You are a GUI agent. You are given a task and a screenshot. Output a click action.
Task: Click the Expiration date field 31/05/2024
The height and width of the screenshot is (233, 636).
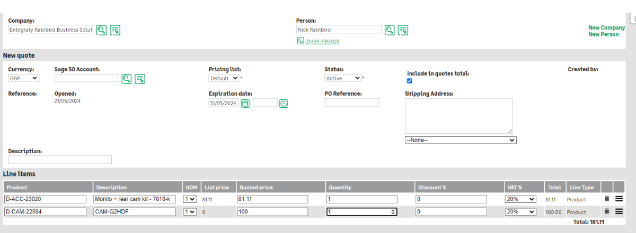[x=224, y=103]
